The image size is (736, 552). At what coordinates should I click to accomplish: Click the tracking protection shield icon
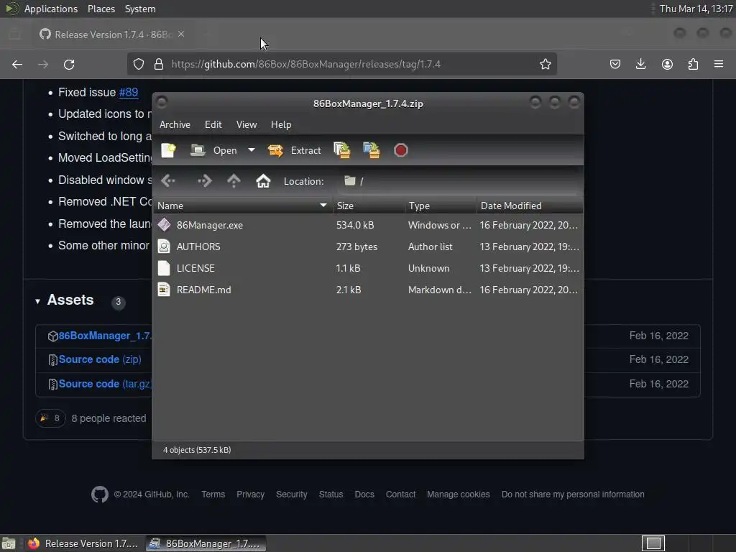tap(139, 64)
